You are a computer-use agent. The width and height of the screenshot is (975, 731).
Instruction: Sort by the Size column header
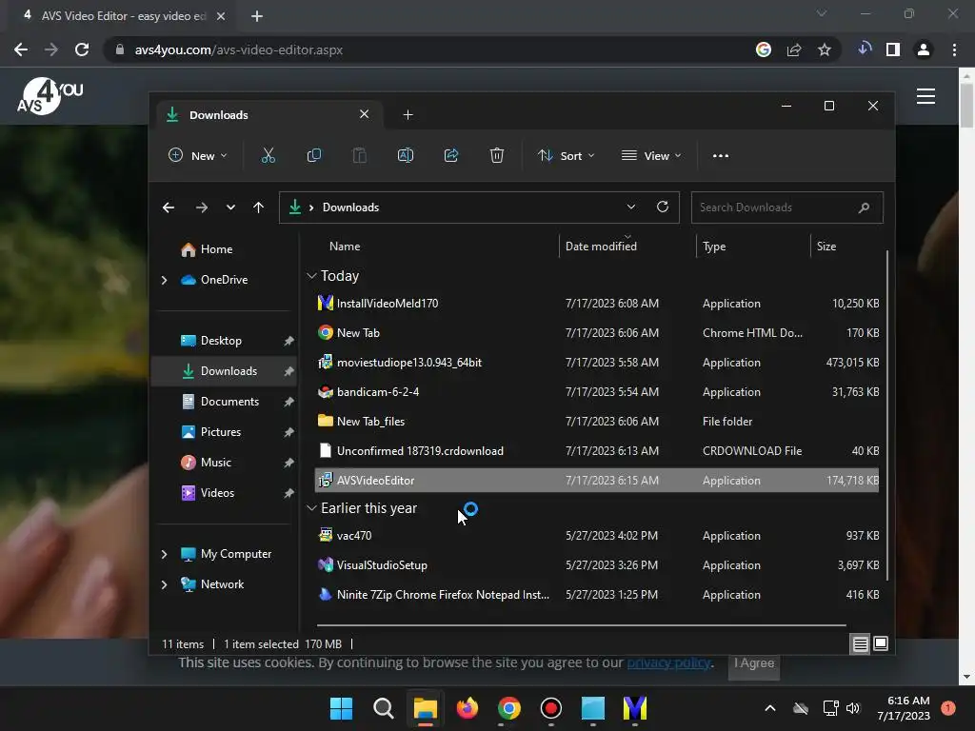pos(826,247)
